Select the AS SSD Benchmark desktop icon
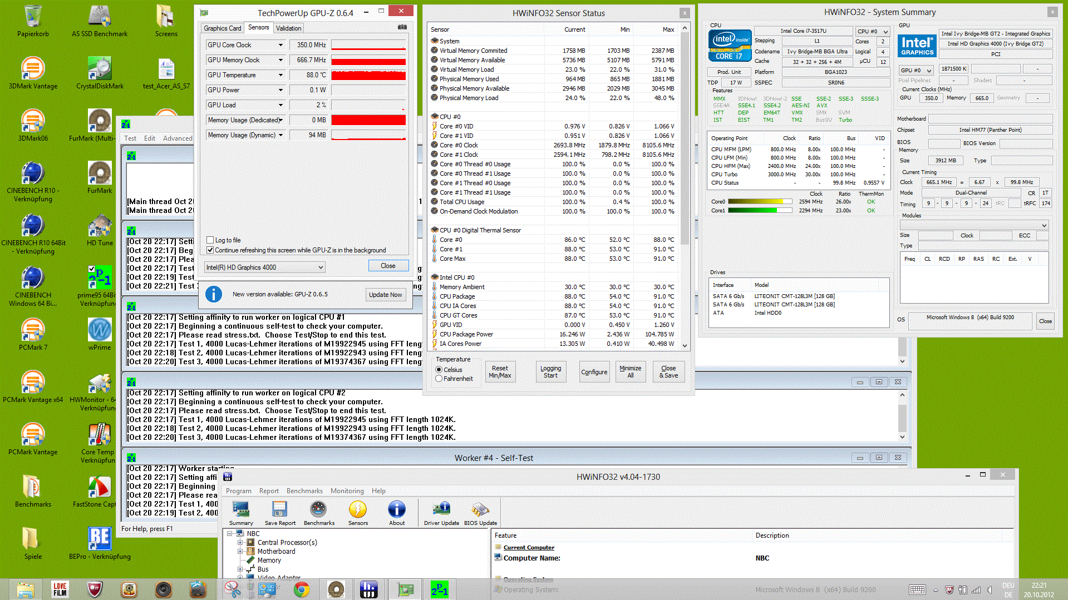 (100, 21)
